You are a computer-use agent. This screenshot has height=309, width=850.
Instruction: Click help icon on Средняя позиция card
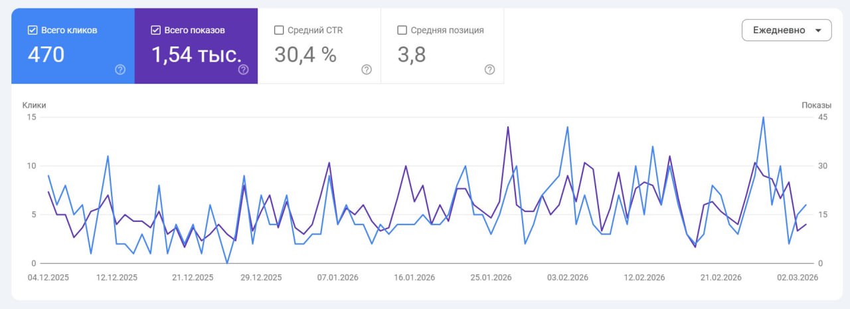(x=490, y=70)
